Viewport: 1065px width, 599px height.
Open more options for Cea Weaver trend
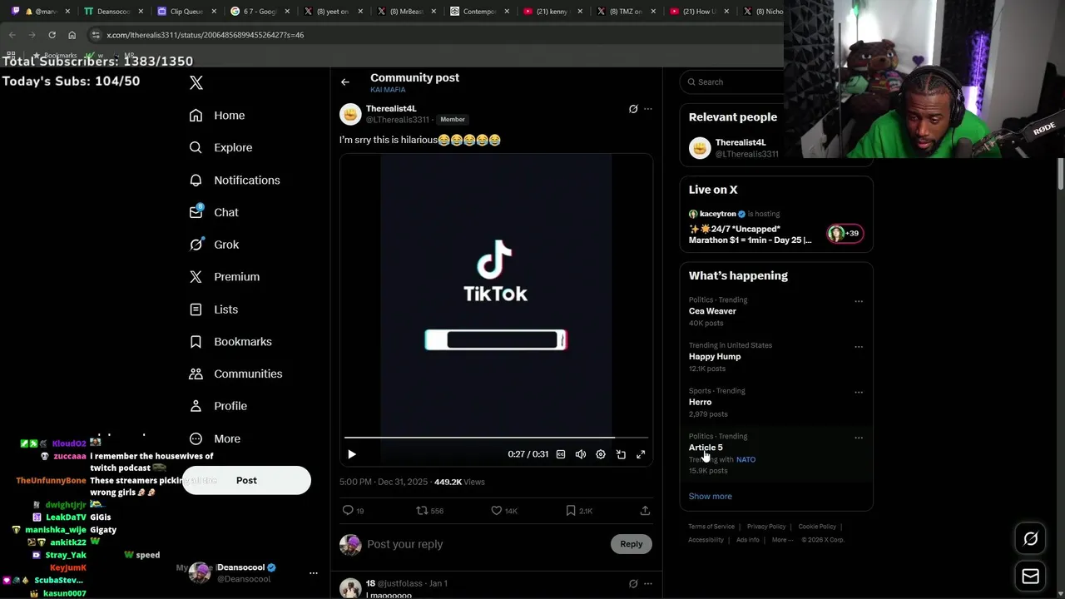pyautogui.click(x=859, y=301)
